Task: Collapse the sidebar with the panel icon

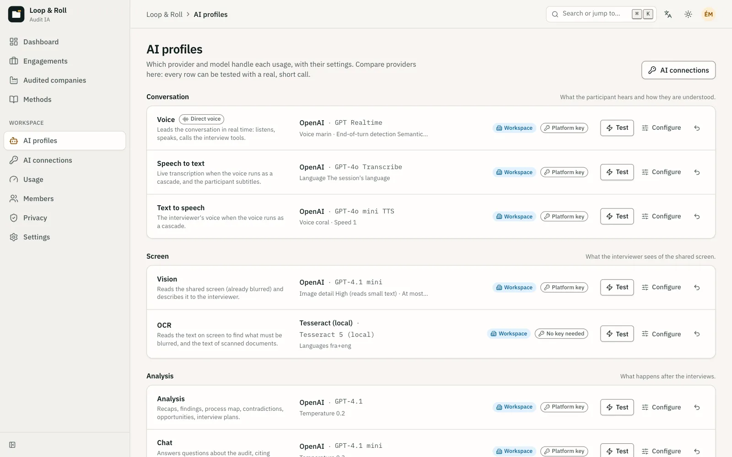Action: 12,445
